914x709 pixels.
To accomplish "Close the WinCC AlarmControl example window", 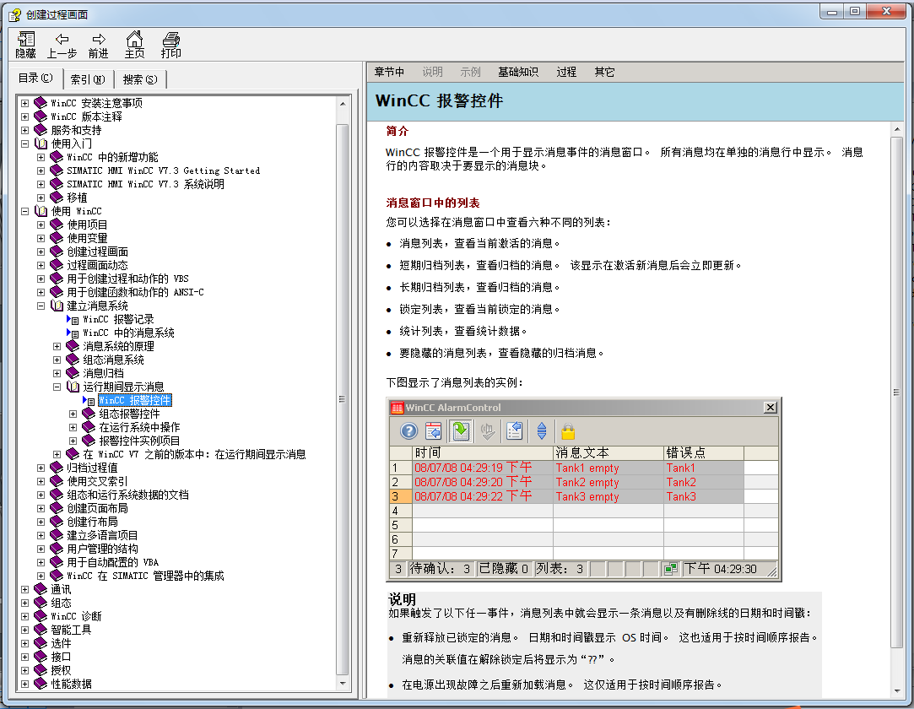I will click(x=770, y=407).
